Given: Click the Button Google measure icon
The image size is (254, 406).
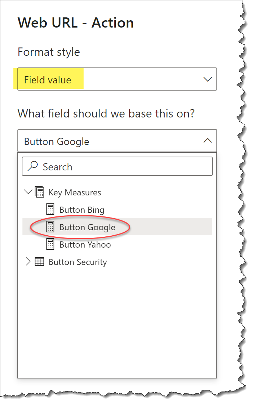Looking at the screenshot, I should coord(50,227).
